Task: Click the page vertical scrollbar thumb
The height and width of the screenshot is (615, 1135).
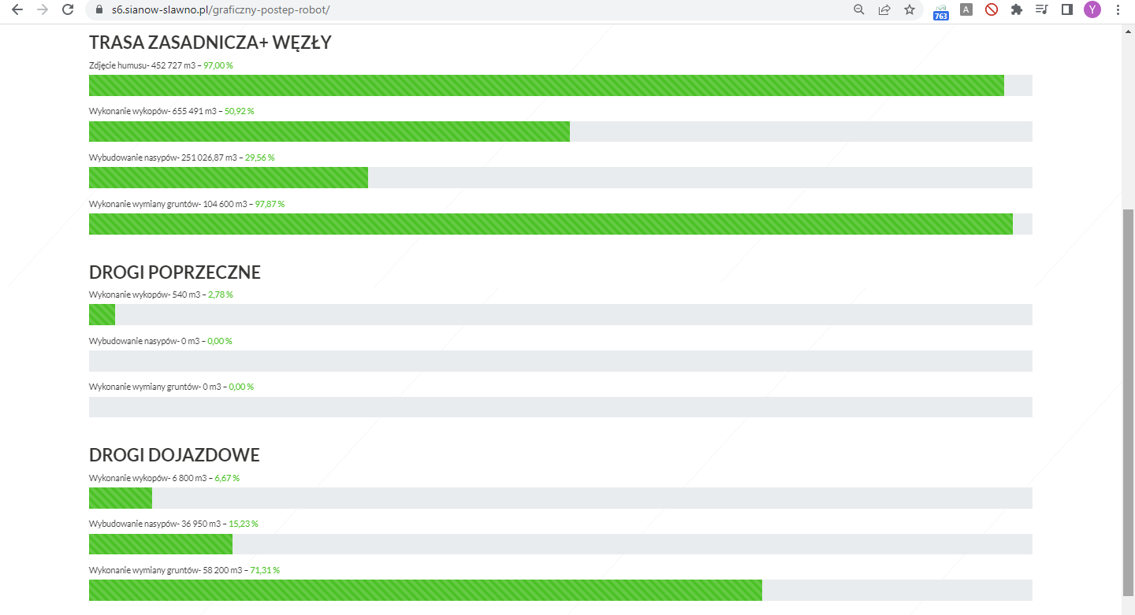Action: (x=1128, y=402)
